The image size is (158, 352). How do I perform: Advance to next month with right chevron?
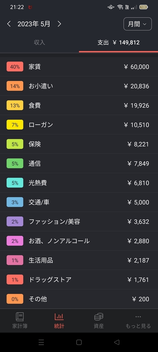click(59, 24)
